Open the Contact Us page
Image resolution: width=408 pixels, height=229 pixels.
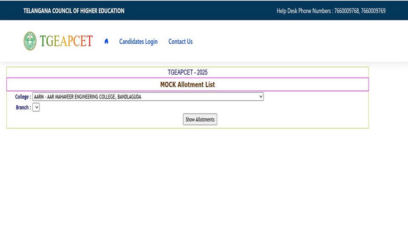tap(180, 42)
